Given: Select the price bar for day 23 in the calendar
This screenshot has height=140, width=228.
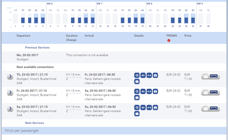Looking at the screenshot, I should [x=173, y=20].
